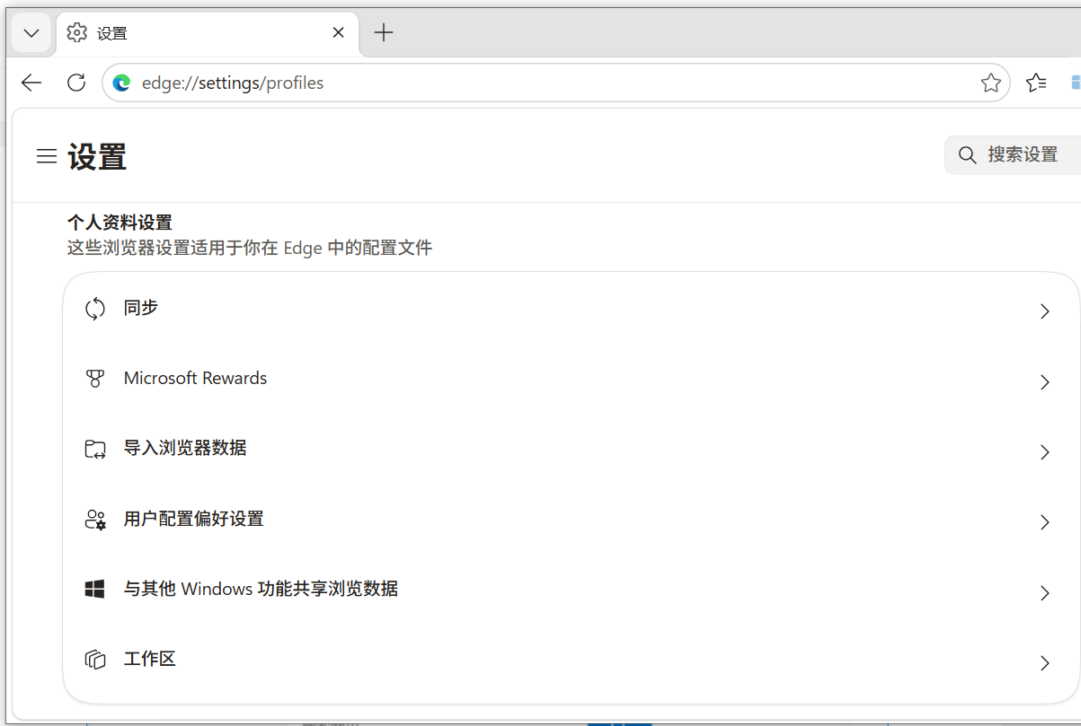The width and height of the screenshot is (1081, 726).
Task: Open the 同步 settings row
Action: click(x=571, y=310)
